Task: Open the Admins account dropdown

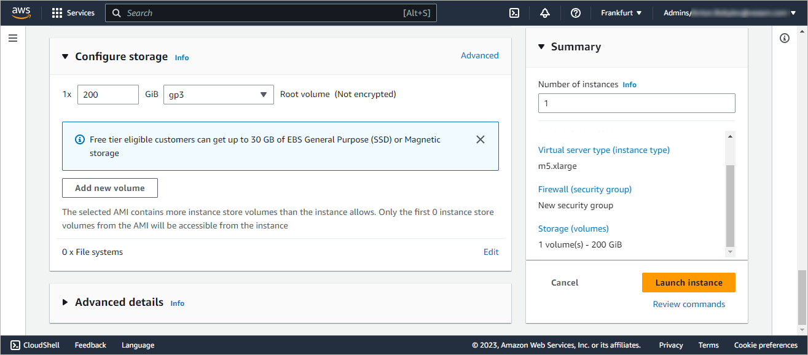Action: 730,13
